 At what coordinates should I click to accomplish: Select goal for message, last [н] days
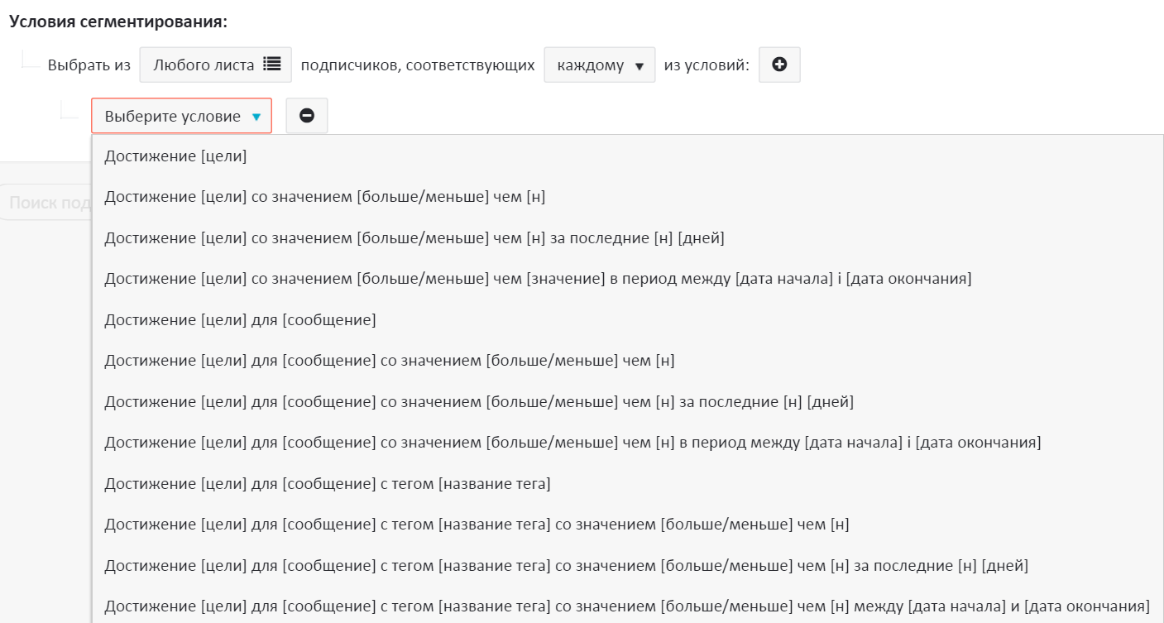pos(478,401)
